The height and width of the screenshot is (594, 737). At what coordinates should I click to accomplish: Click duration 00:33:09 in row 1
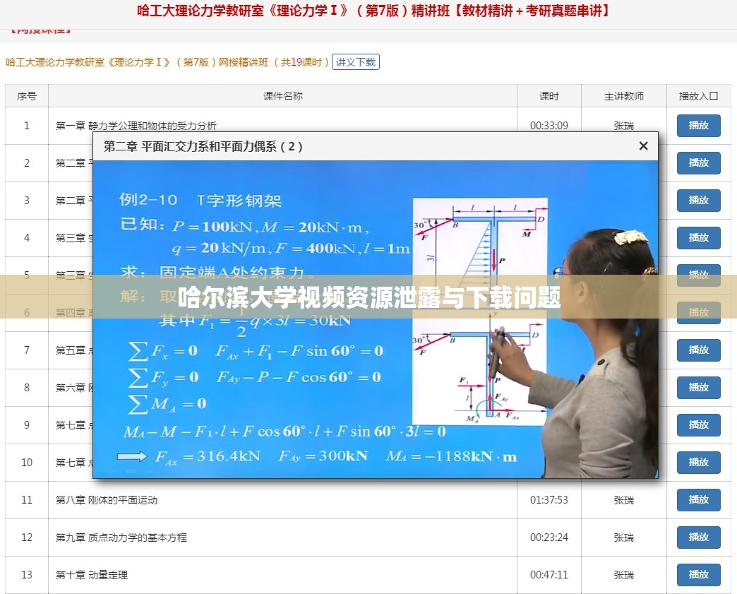click(549, 126)
